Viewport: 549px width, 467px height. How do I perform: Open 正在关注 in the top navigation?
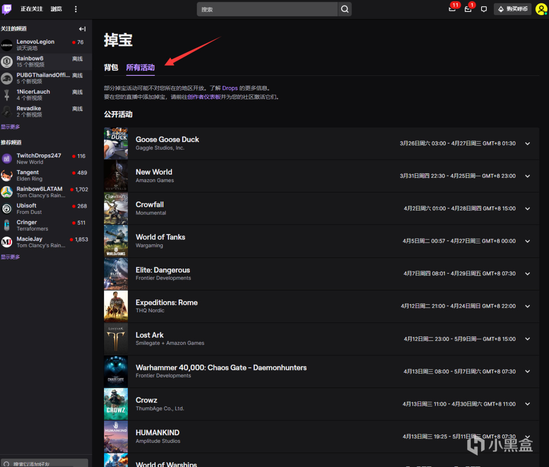(x=32, y=9)
